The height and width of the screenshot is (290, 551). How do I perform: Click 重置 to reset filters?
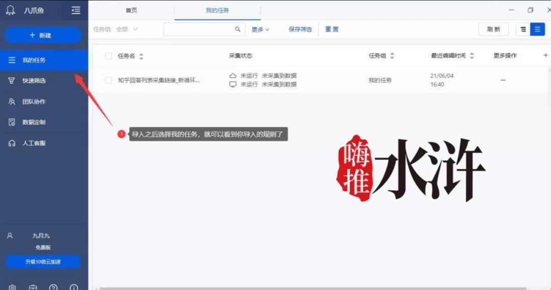point(332,29)
